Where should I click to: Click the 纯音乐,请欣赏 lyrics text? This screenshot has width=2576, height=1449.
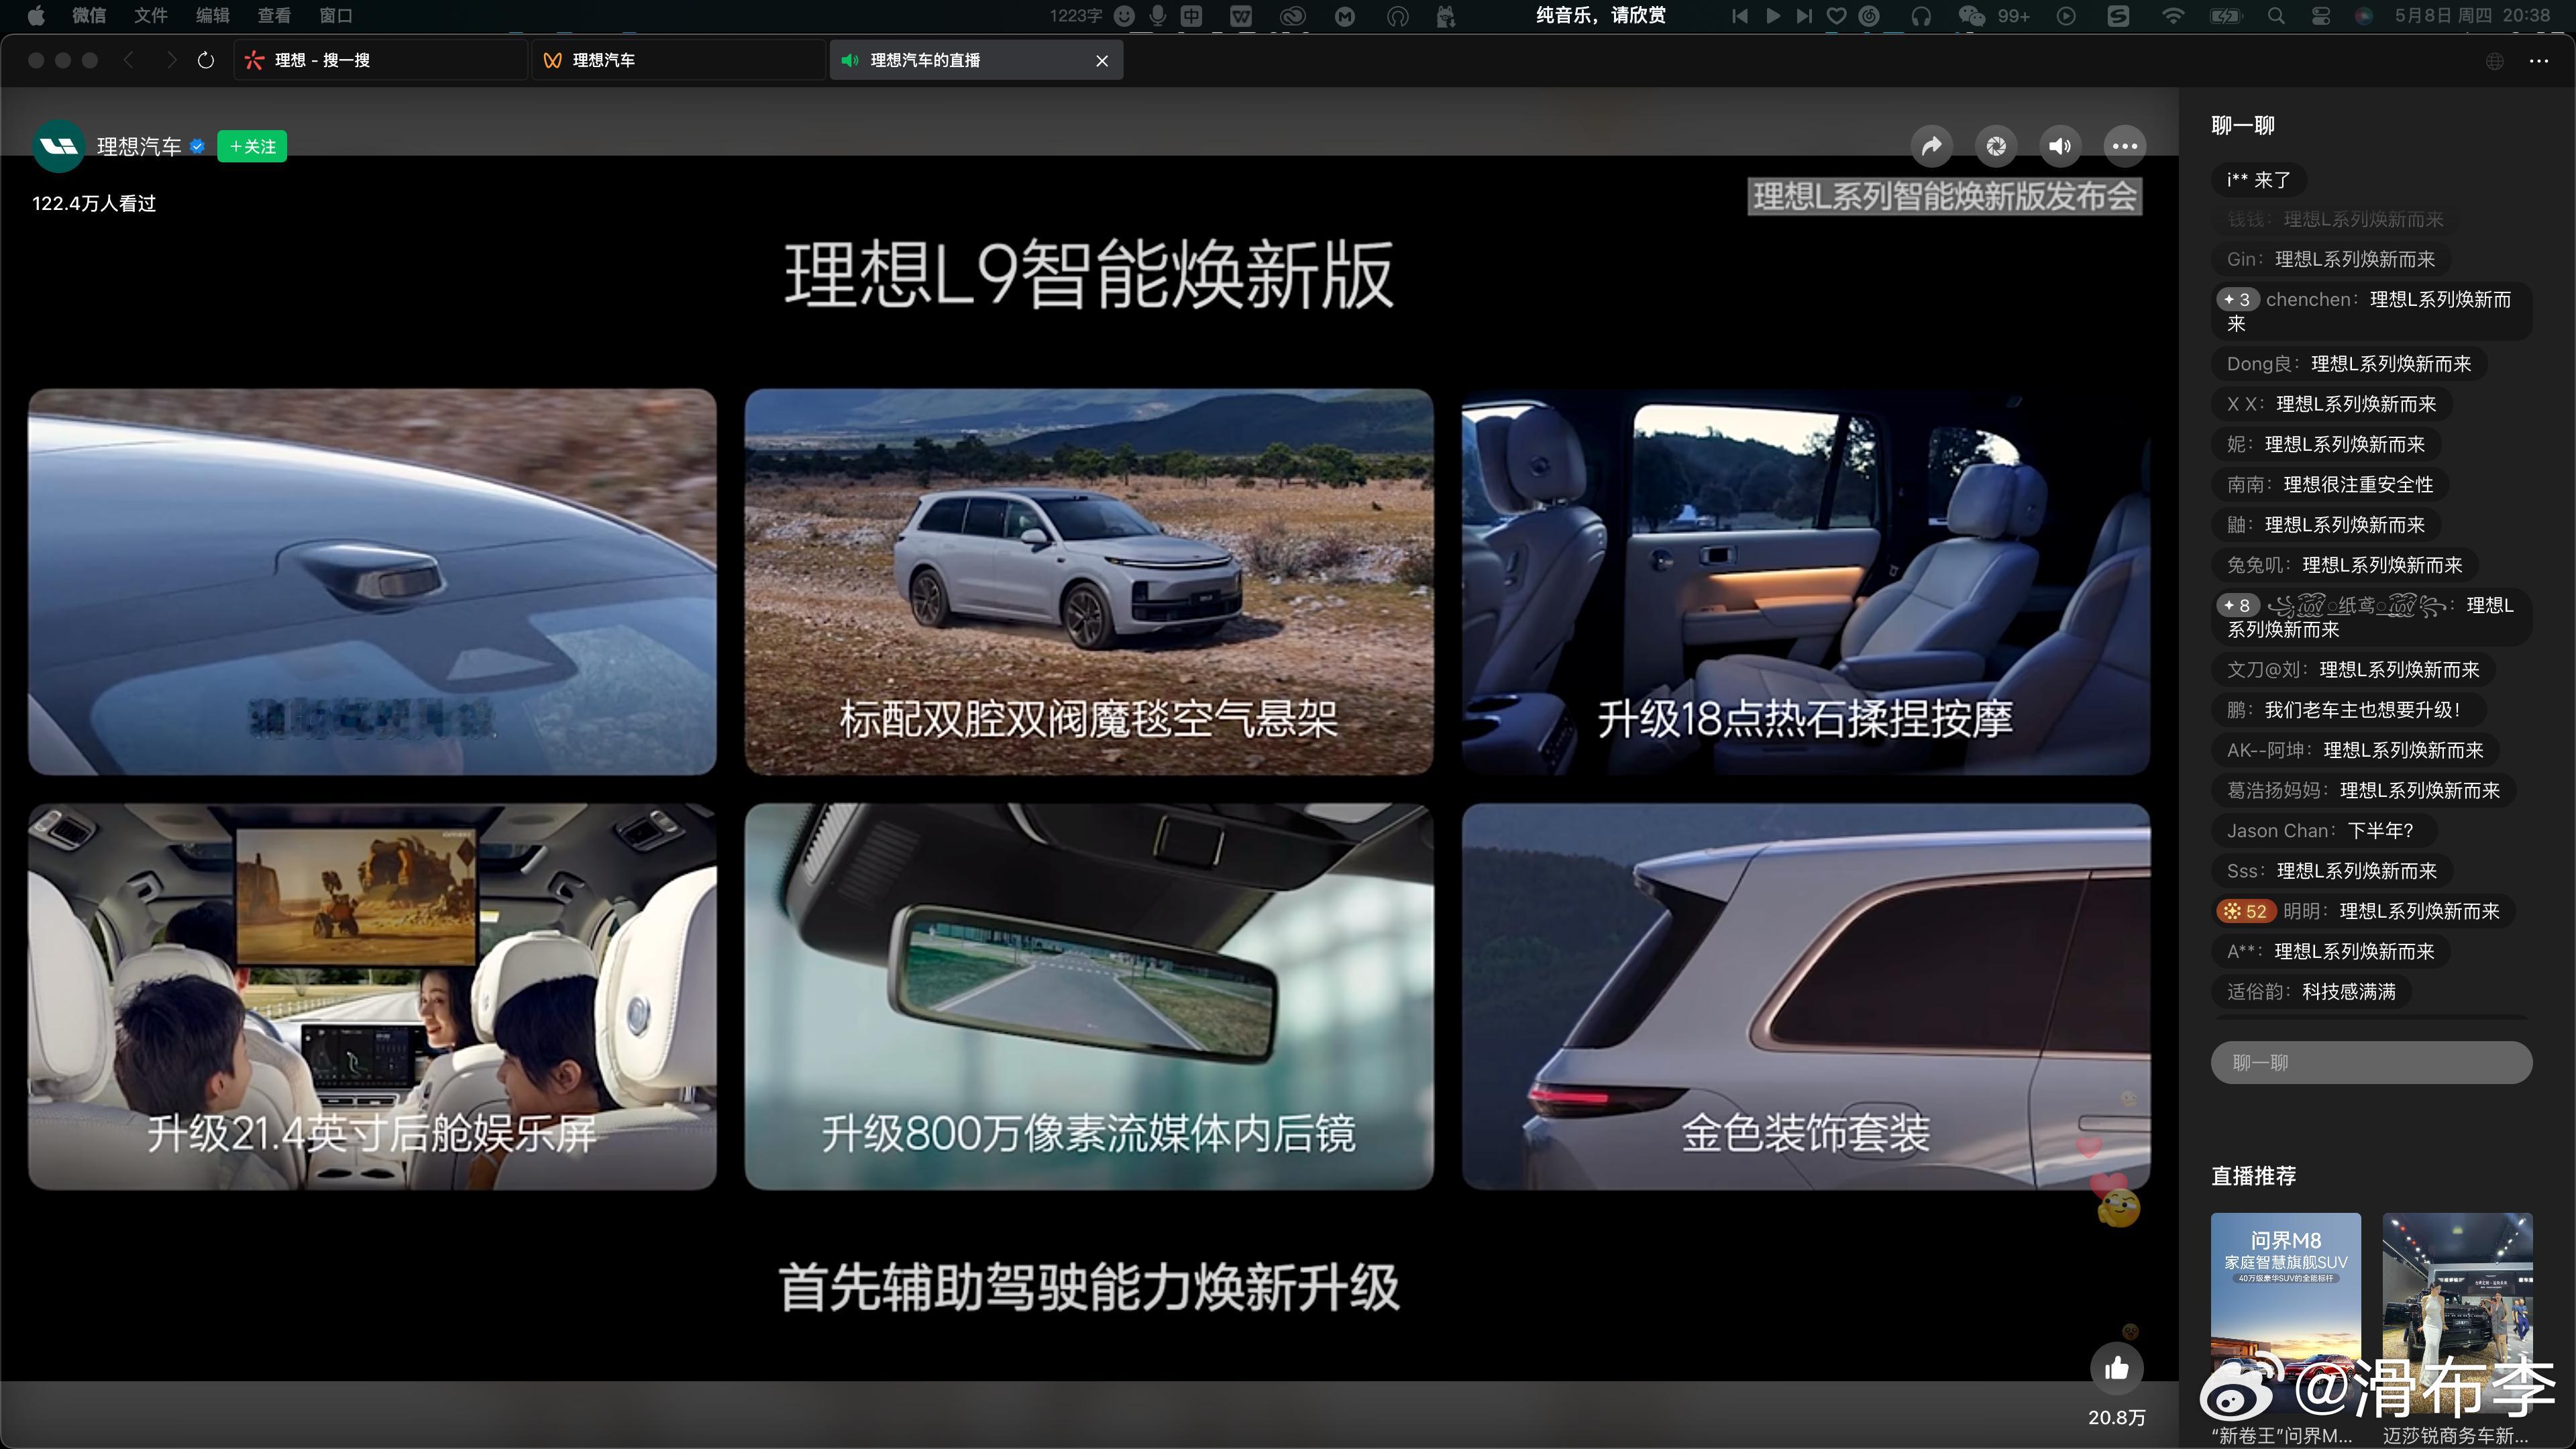pyautogui.click(x=1601, y=15)
